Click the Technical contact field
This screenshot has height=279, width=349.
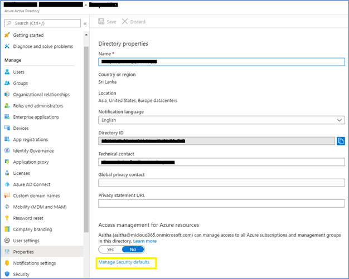(221, 162)
